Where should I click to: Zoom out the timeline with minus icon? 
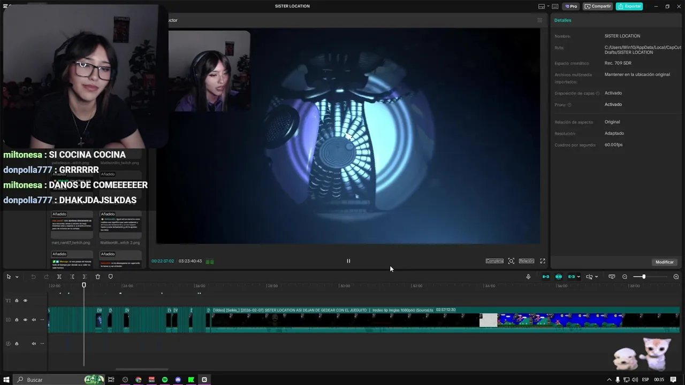625,276
